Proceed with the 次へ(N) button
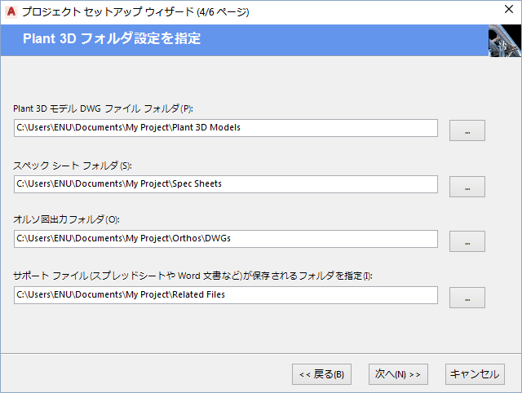Image resolution: width=522 pixels, height=393 pixels. [x=397, y=374]
